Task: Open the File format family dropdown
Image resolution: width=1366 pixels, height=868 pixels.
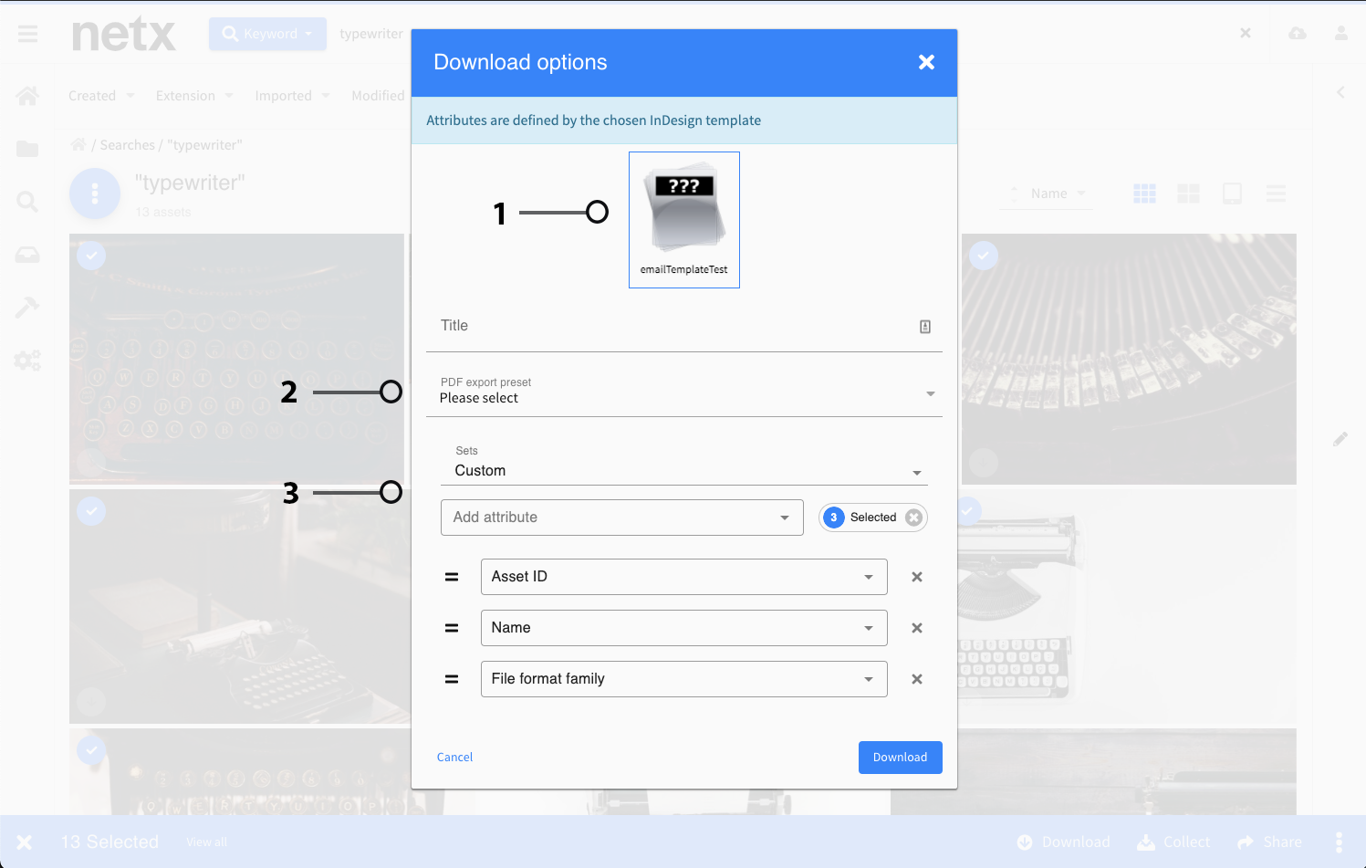Action: point(684,679)
